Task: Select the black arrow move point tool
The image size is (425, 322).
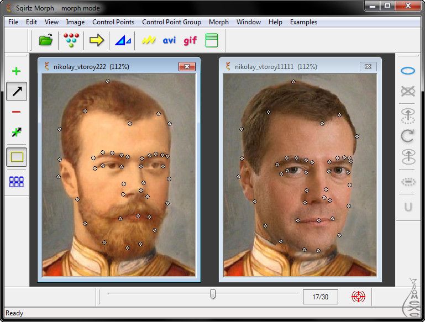Action: pyautogui.click(x=17, y=91)
